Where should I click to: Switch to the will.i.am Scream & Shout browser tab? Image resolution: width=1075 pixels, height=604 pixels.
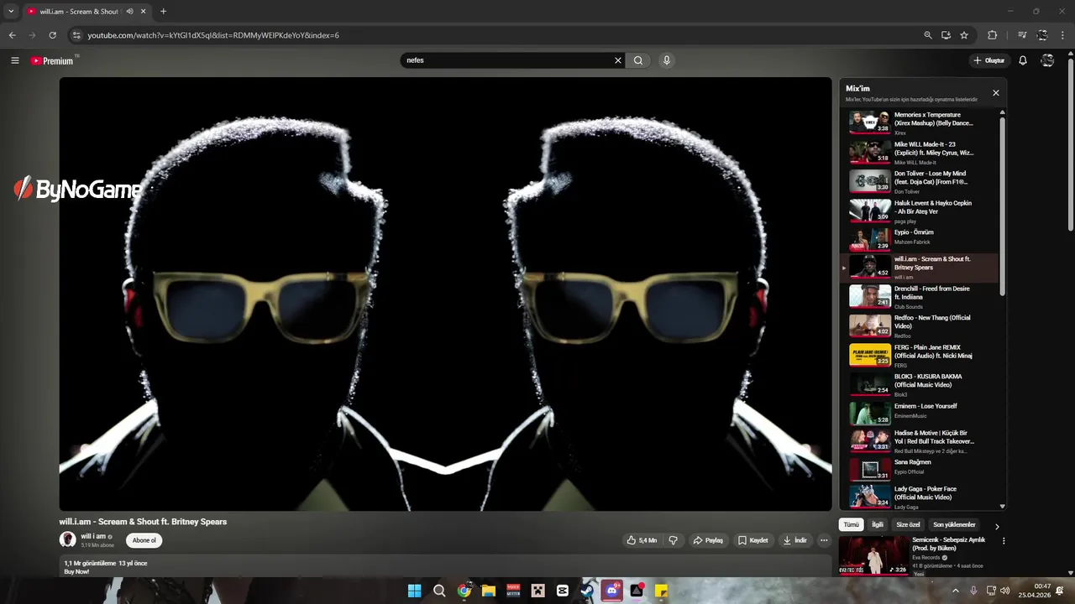tap(78, 12)
